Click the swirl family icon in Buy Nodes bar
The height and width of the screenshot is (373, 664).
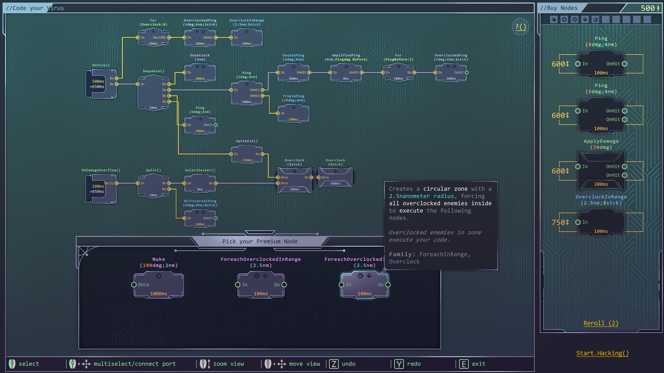pyautogui.click(x=595, y=19)
